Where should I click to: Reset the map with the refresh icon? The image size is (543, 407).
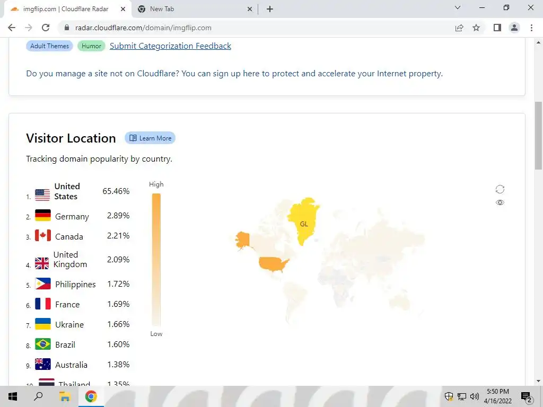[500, 189]
